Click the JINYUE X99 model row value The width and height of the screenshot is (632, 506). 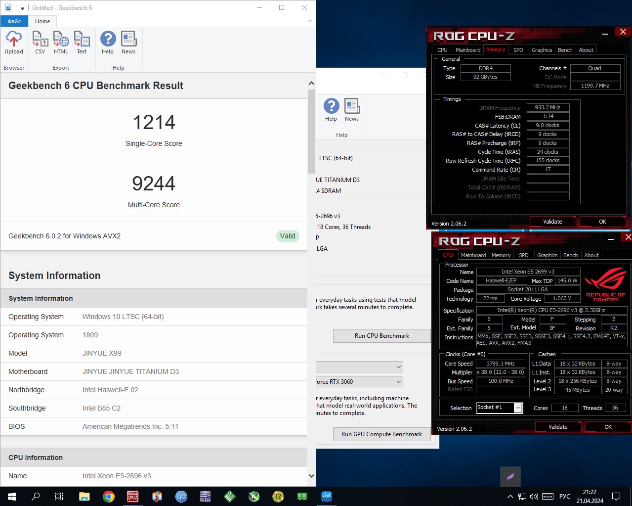point(102,353)
